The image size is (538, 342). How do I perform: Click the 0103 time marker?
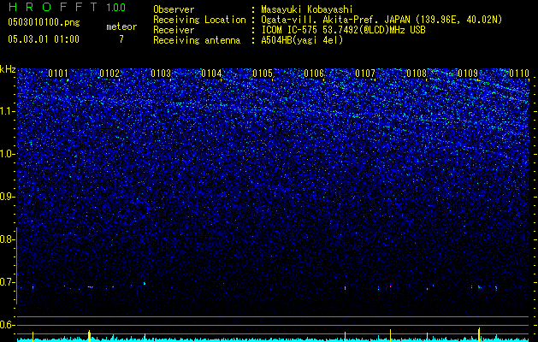161,74
